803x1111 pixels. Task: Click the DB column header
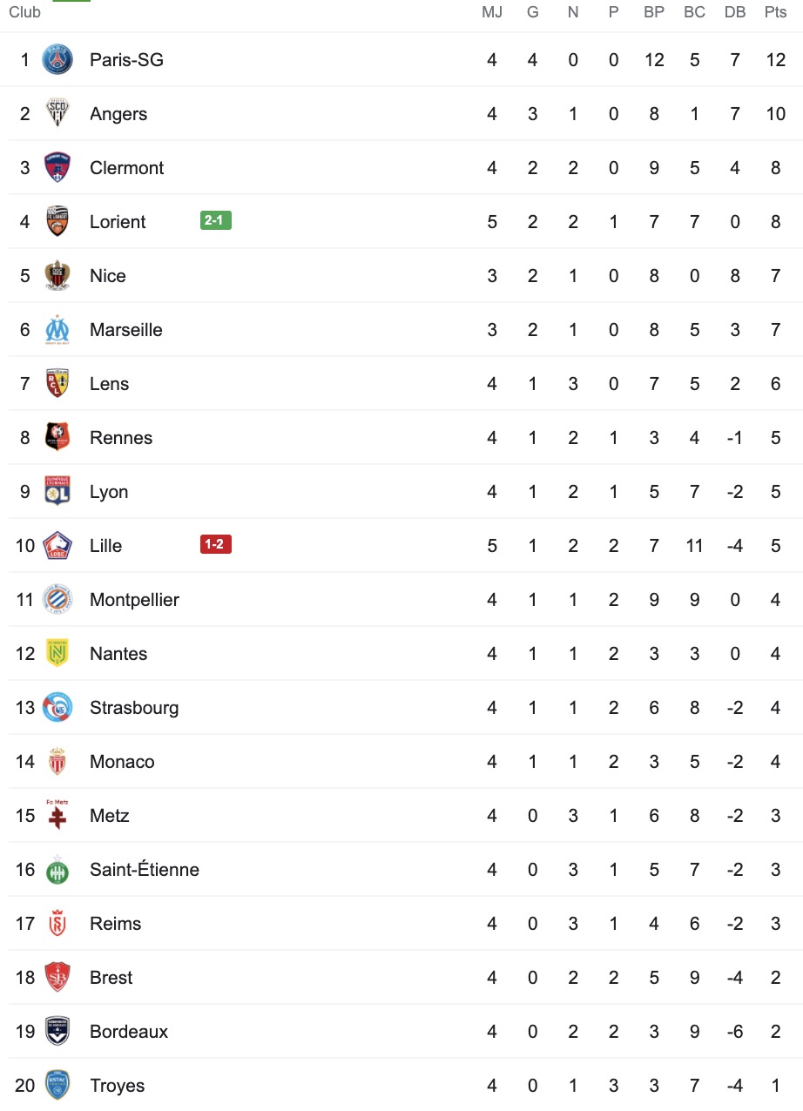(x=734, y=12)
